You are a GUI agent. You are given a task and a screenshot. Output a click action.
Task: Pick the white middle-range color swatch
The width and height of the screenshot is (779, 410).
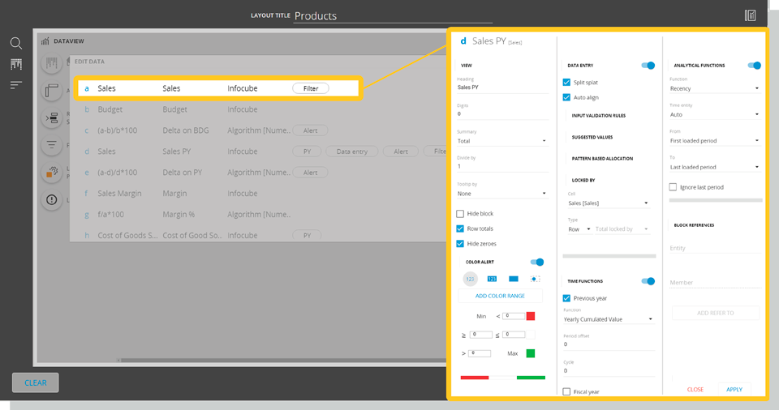[531, 335]
